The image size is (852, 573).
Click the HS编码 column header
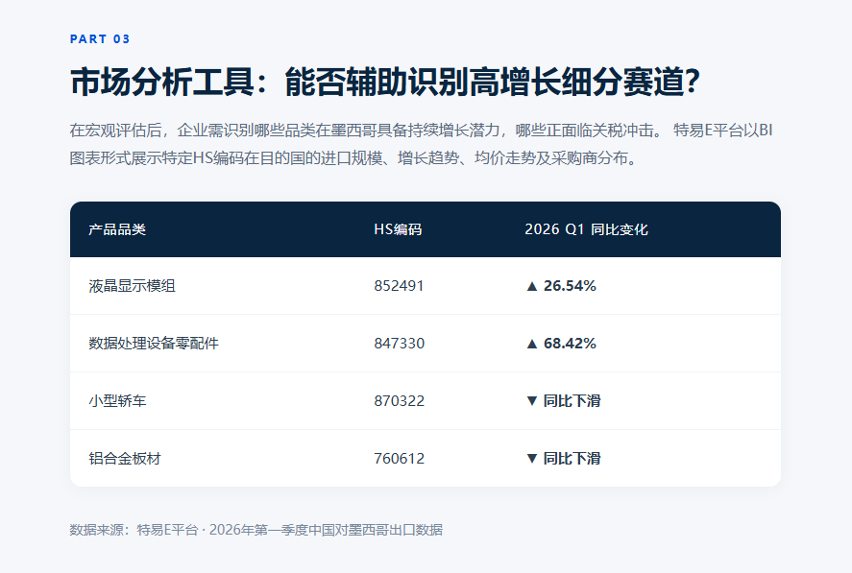click(x=398, y=229)
